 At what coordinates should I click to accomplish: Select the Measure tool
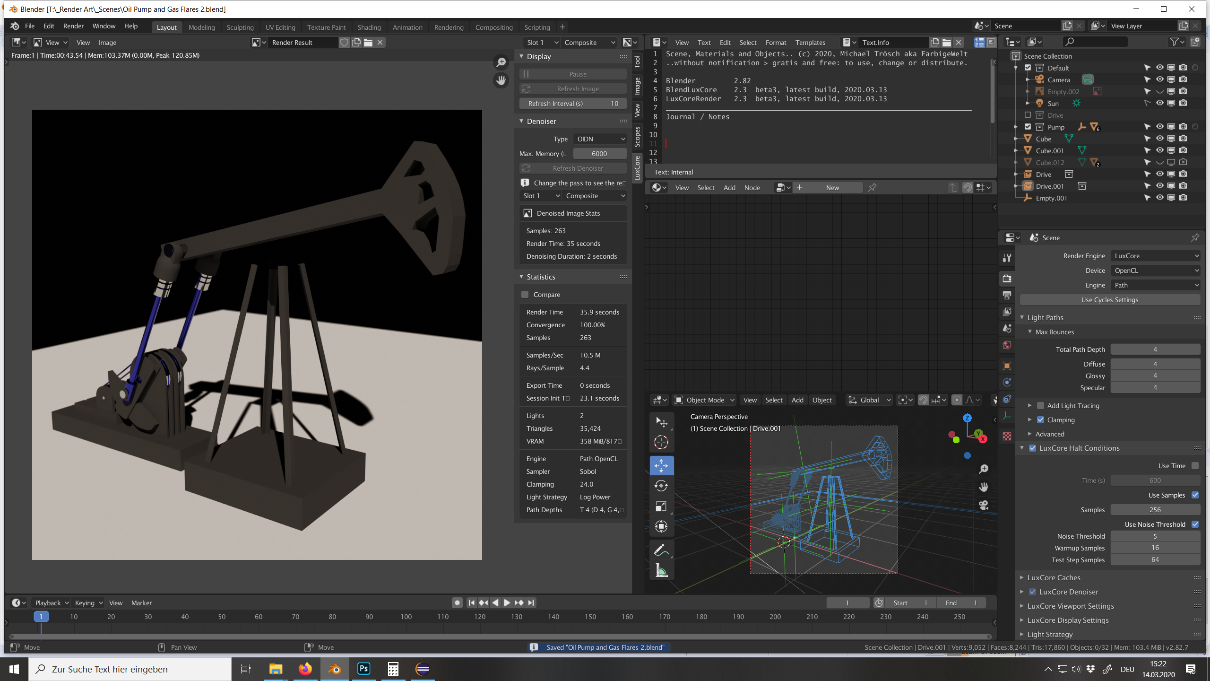pos(661,570)
